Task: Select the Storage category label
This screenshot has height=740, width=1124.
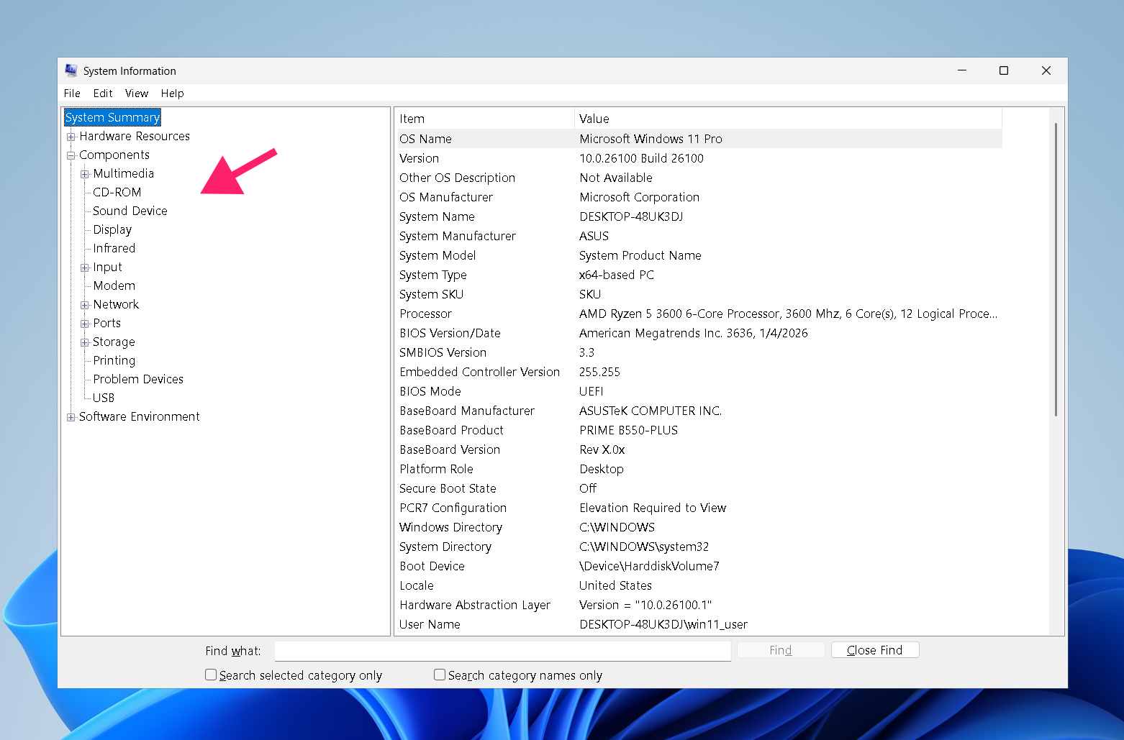Action: pyautogui.click(x=114, y=342)
